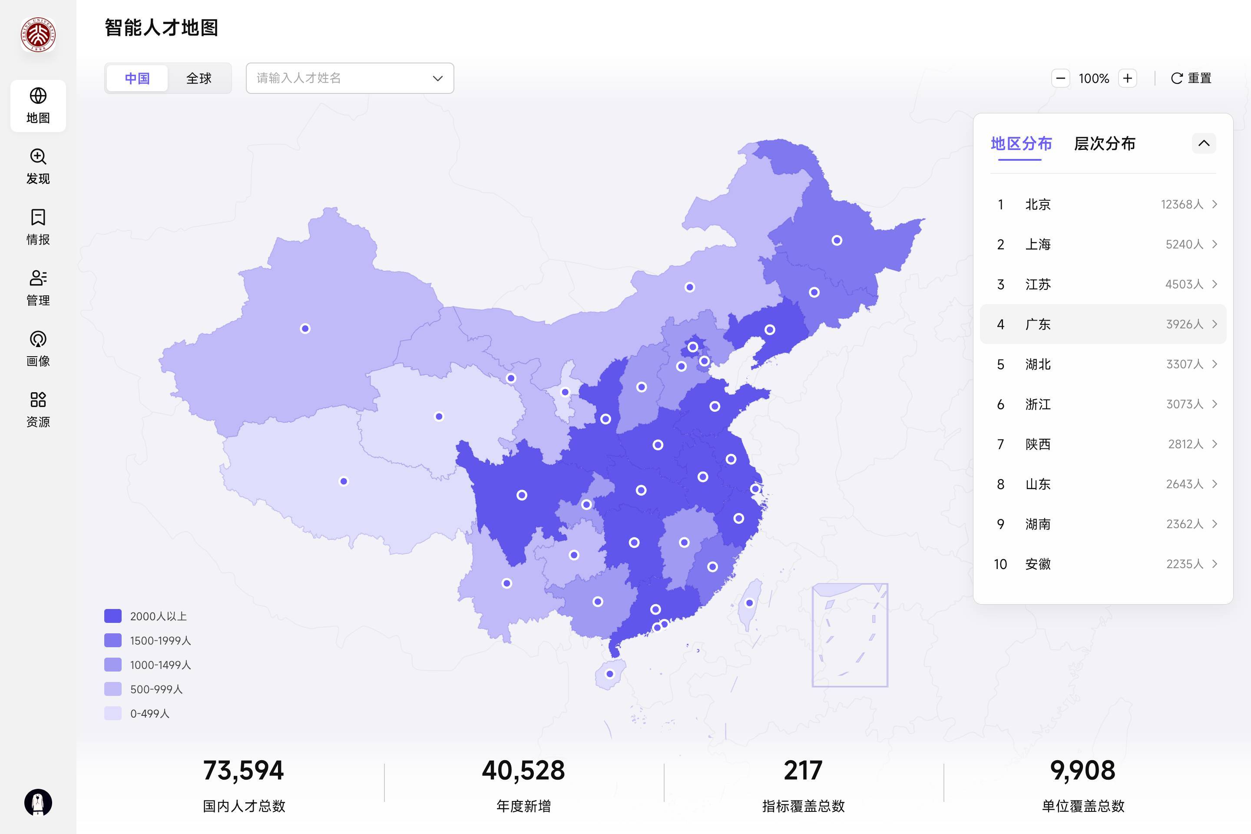Open the 地图 globe icon in sidebar
Image resolution: width=1251 pixels, height=834 pixels.
(x=38, y=96)
